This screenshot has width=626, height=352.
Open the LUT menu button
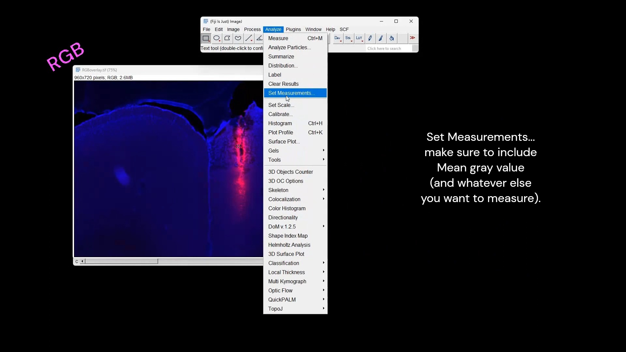(359, 38)
